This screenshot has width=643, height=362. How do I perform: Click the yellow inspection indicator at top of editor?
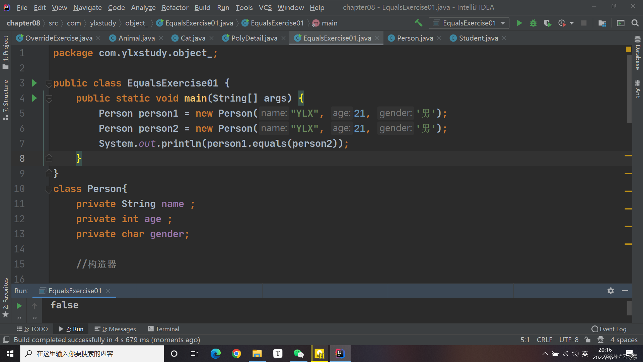point(628,50)
